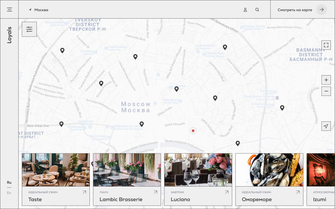Open the hamburger menu
The image size is (335, 209).
[9, 10]
